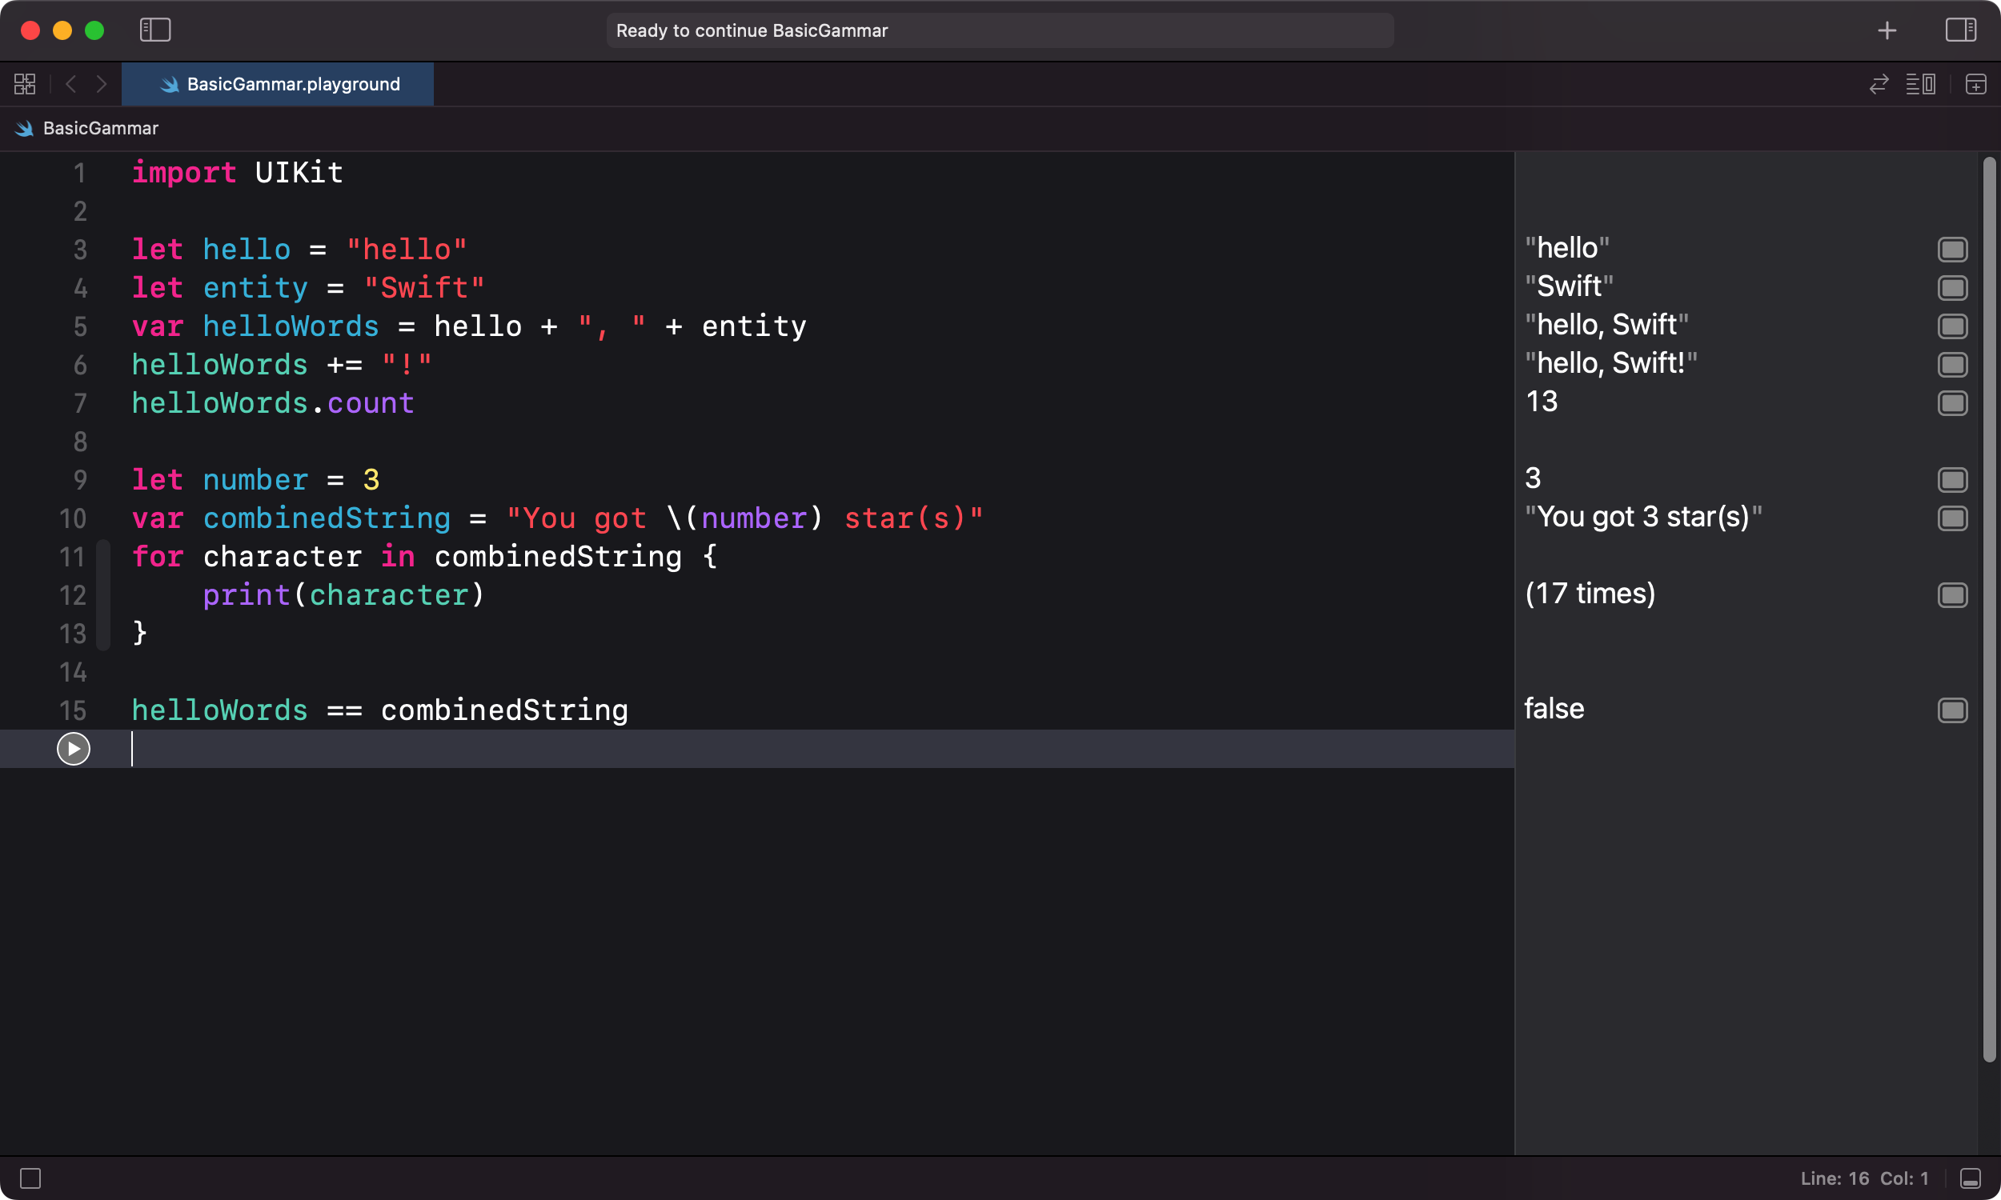The width and height of the screenshot is (2001, 1200).
Task: Run playground up to line 16
Action: click(x=74, y=749)
